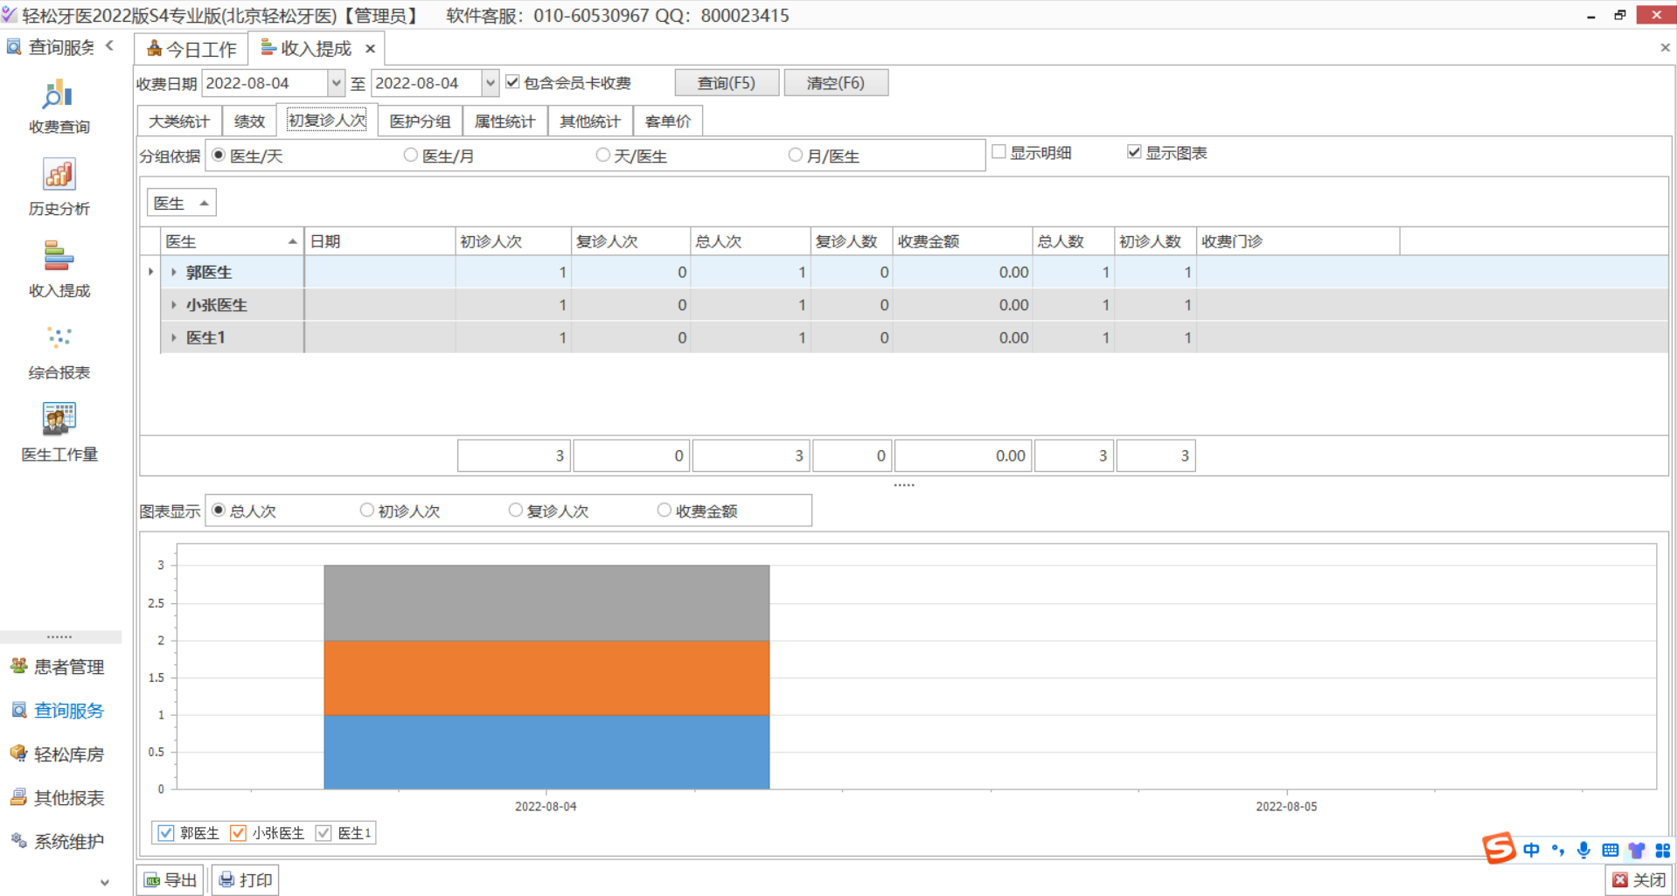Click Sogou voice input microphone

tap(1583, 850)
